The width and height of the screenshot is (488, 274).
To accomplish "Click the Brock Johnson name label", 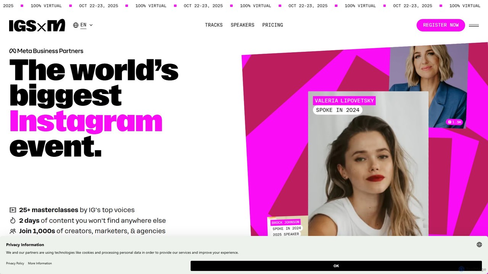I will click(285, 222).
